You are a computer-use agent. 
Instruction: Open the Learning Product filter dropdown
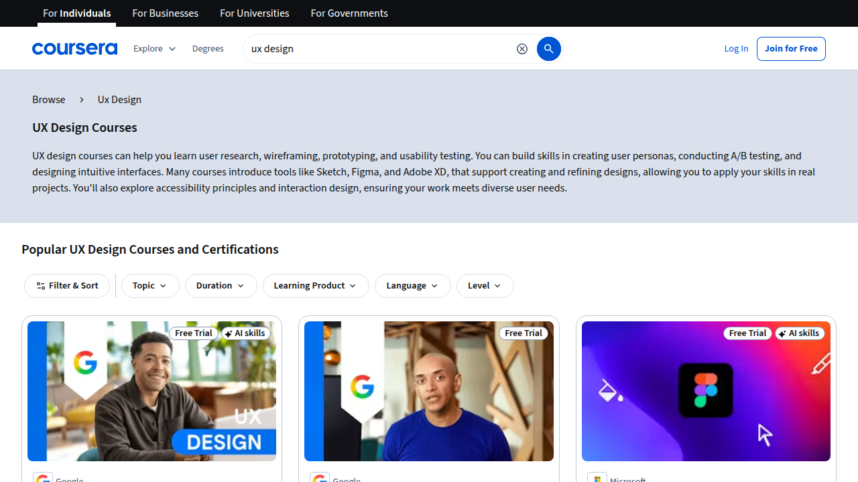click(x=316, y=286)
